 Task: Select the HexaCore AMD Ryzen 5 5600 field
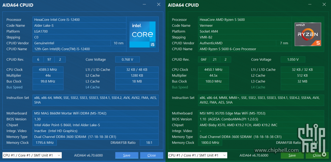pos(245,20)
